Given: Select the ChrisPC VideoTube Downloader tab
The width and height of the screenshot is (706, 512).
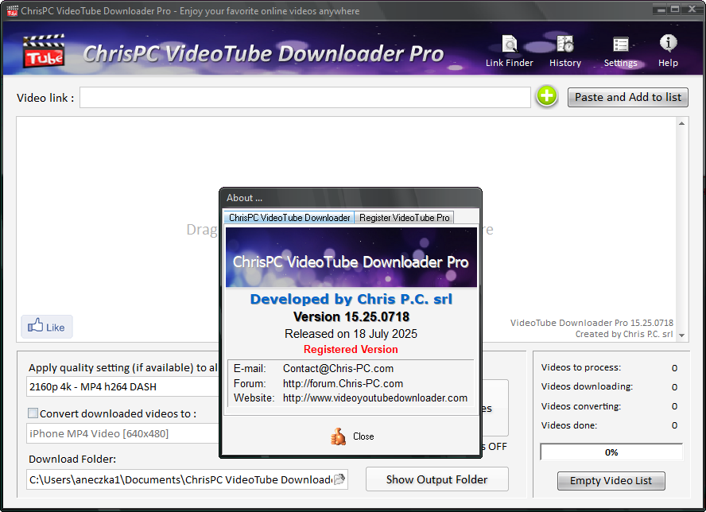Looking at the screenshot, I should click(x=289, y=218).
